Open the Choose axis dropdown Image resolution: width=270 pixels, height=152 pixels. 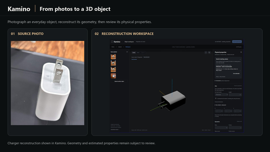tap(221, 95)
